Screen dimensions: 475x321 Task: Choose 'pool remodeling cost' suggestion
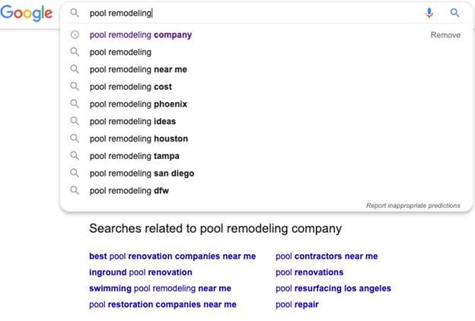pyautogui.click(x=131, y=87)
